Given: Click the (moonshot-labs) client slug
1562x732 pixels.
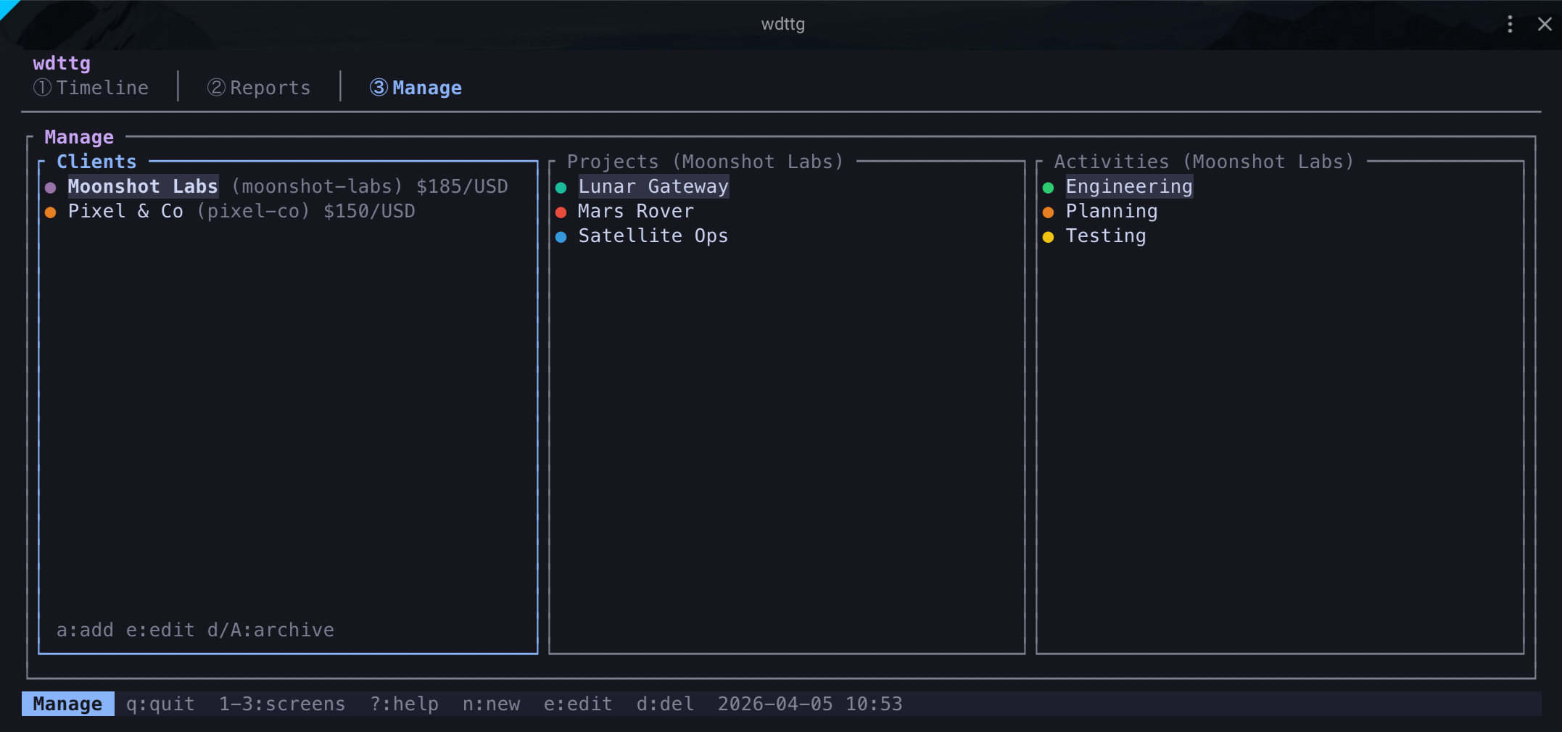Looking at the screenshot, I should pos(317,186).
